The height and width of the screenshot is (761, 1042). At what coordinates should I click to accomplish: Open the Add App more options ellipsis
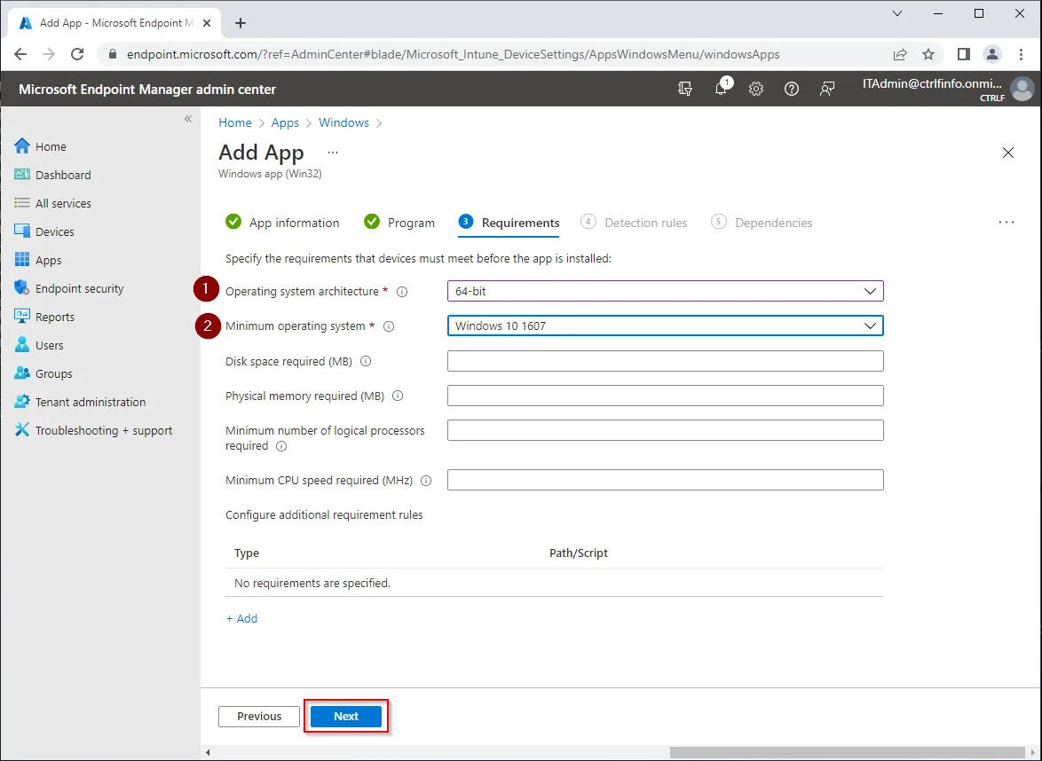coord(333,153)
